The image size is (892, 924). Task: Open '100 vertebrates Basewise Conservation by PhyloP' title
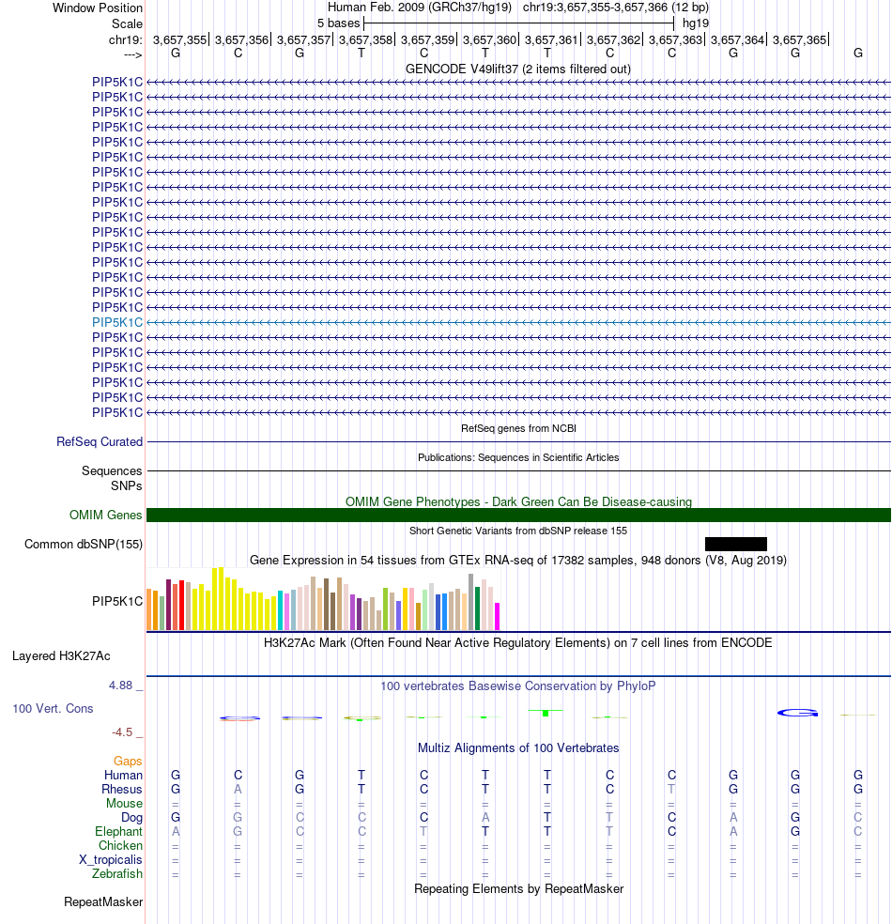coord(518,686)
